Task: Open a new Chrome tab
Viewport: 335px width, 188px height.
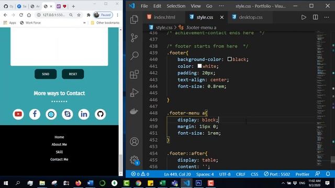Action: 73,6
